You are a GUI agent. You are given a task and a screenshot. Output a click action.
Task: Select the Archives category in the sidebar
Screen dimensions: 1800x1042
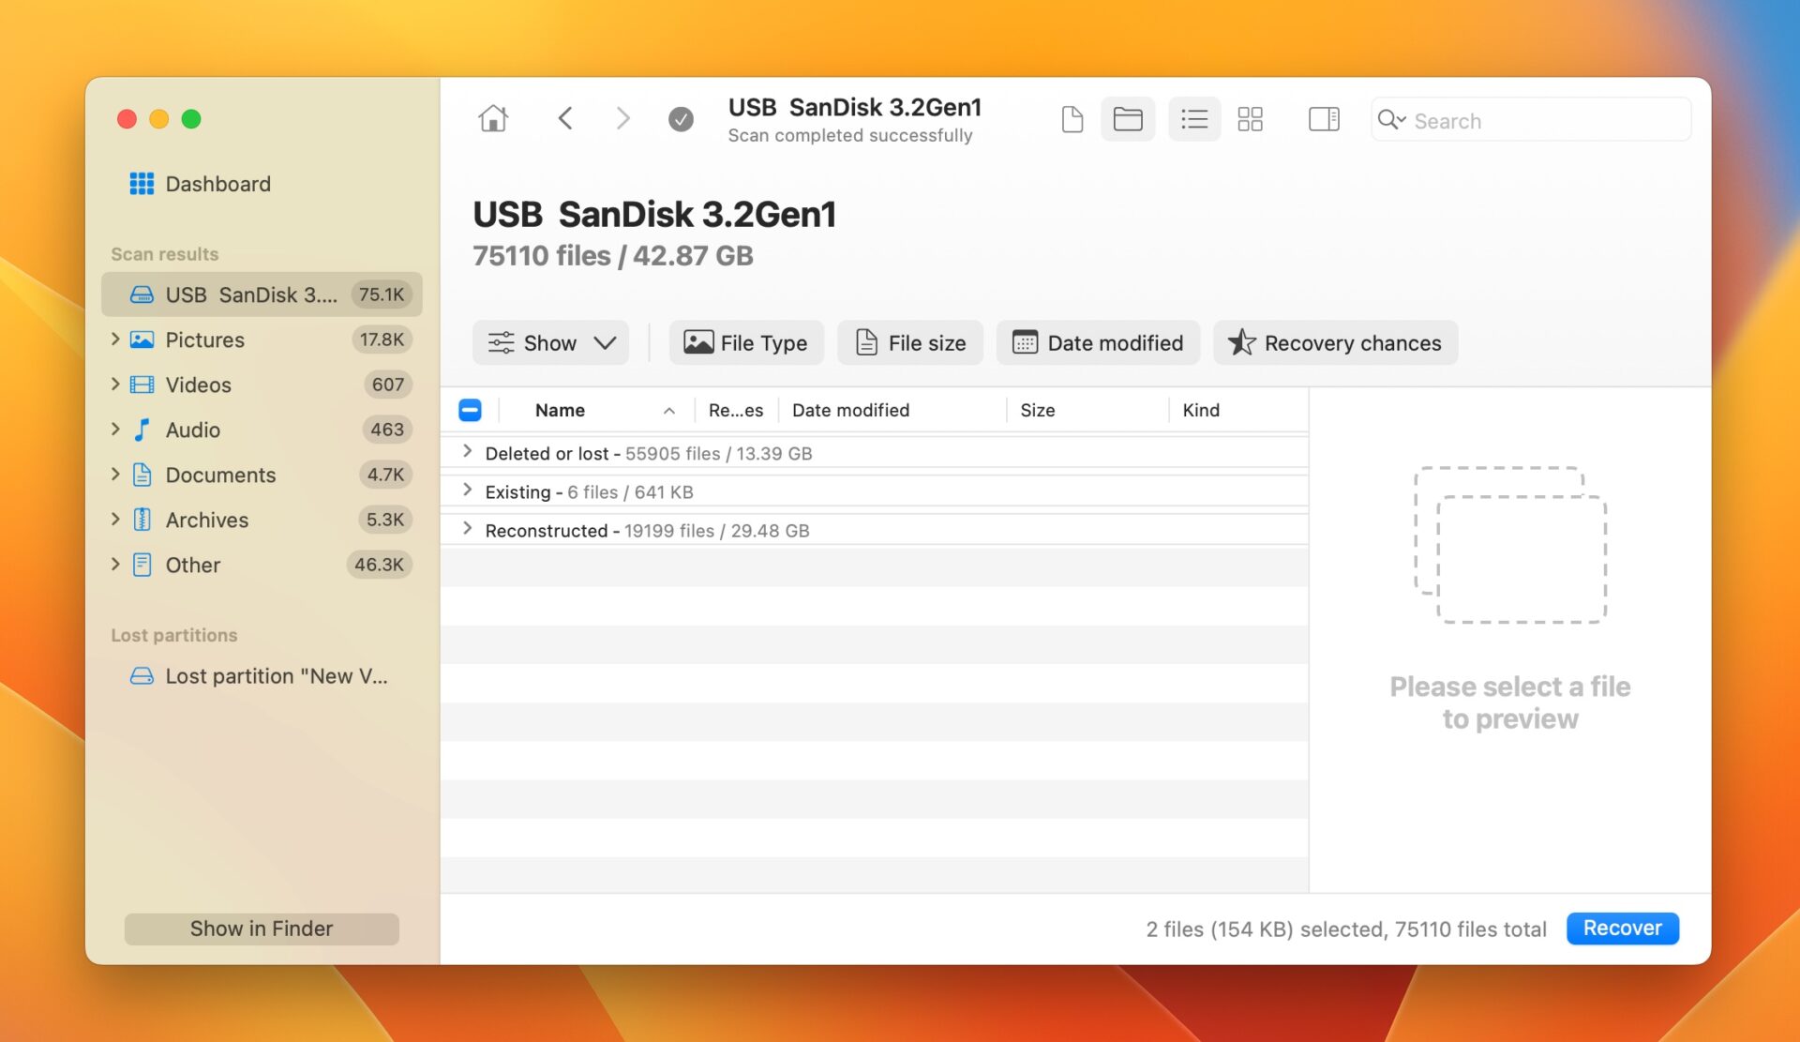click(207, 520)
